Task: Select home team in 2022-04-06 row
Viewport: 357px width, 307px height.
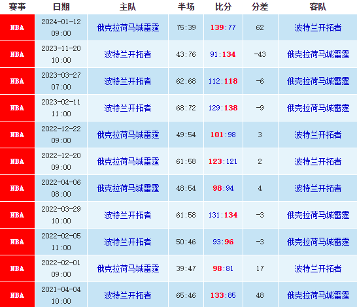Action: pyautogui.click(x=127, y=188)
